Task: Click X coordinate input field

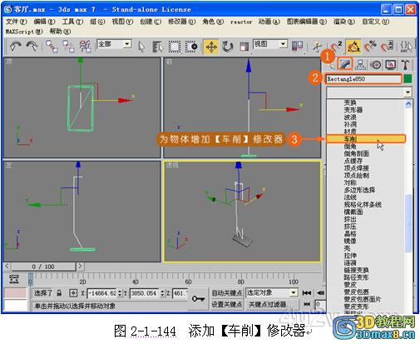Action: pyautogui.click(x=102, y=293)
